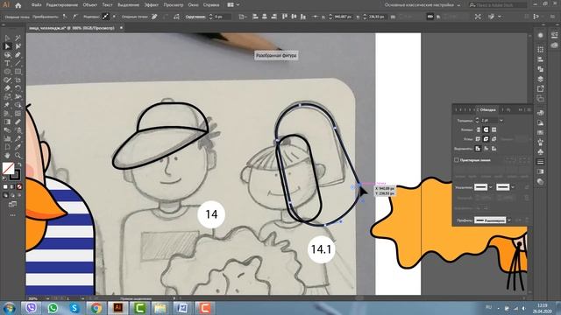The width and height of the screenshot is (561, 315).
Task: Click the Windows Start button
Action: (10, 307)
